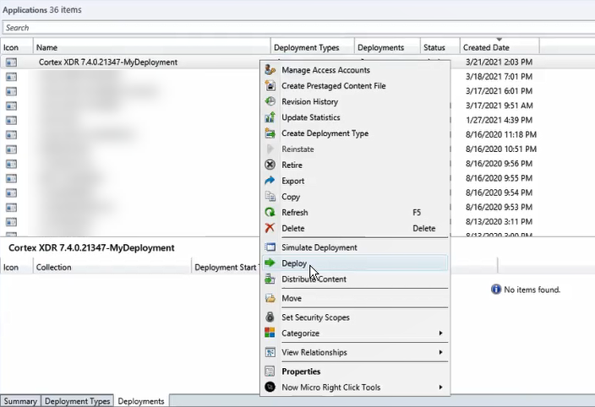
Task: Click the Collection column header
Action: tap(112, 267)
